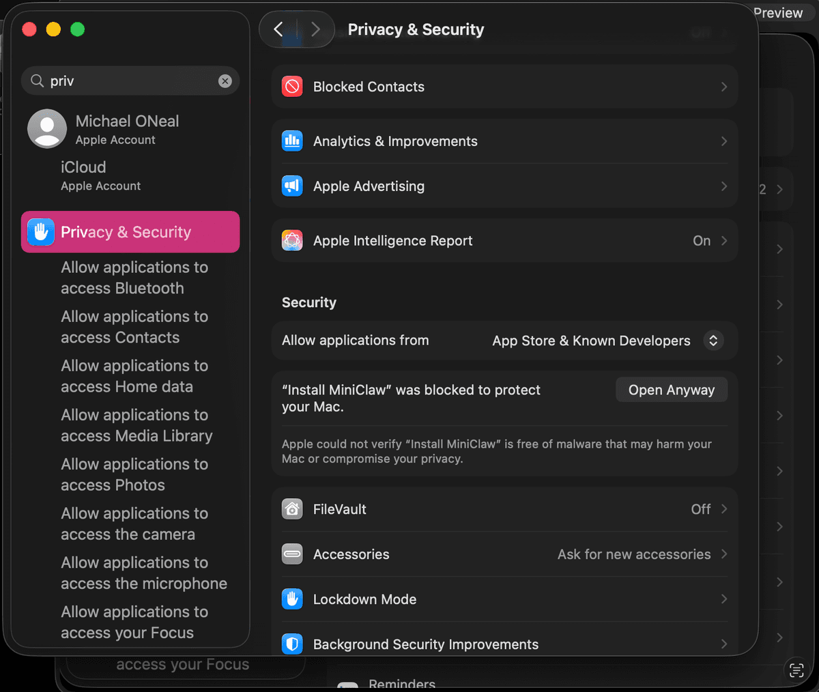Click the search magnifier icon
Viewport: 819px width, 692px height.
click(38, 81)
